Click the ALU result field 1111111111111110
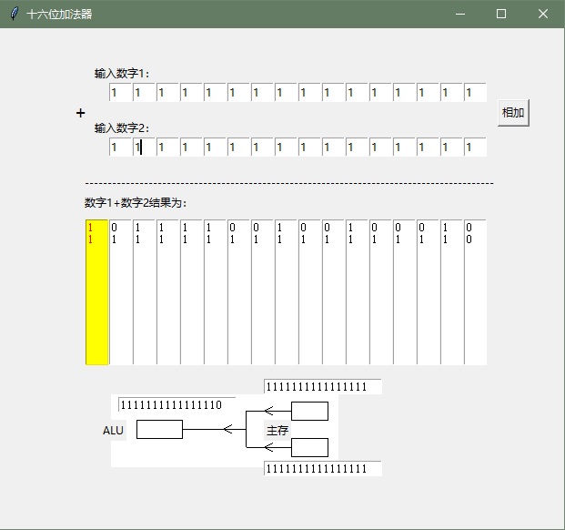Screen dimensions: 565x530 (177, 404)
